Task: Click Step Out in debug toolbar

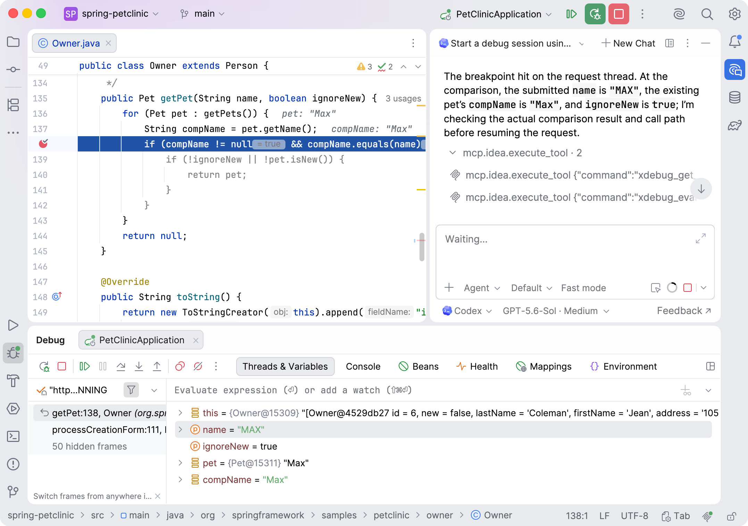Action: tap(157, 367)
